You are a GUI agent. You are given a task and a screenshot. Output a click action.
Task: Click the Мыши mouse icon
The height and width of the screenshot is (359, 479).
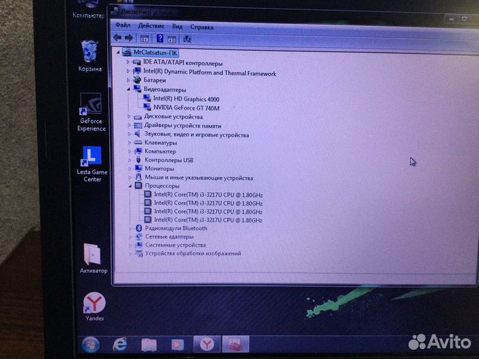click(138, 177)
